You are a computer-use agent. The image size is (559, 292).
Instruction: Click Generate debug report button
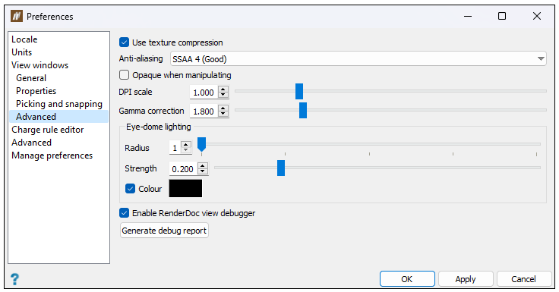tap(164, 231)
